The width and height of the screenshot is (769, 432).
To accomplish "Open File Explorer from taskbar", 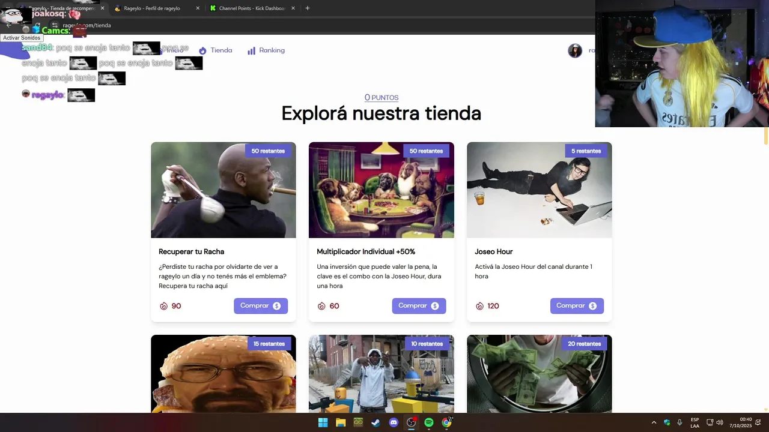I will click(x=341, y=422).
